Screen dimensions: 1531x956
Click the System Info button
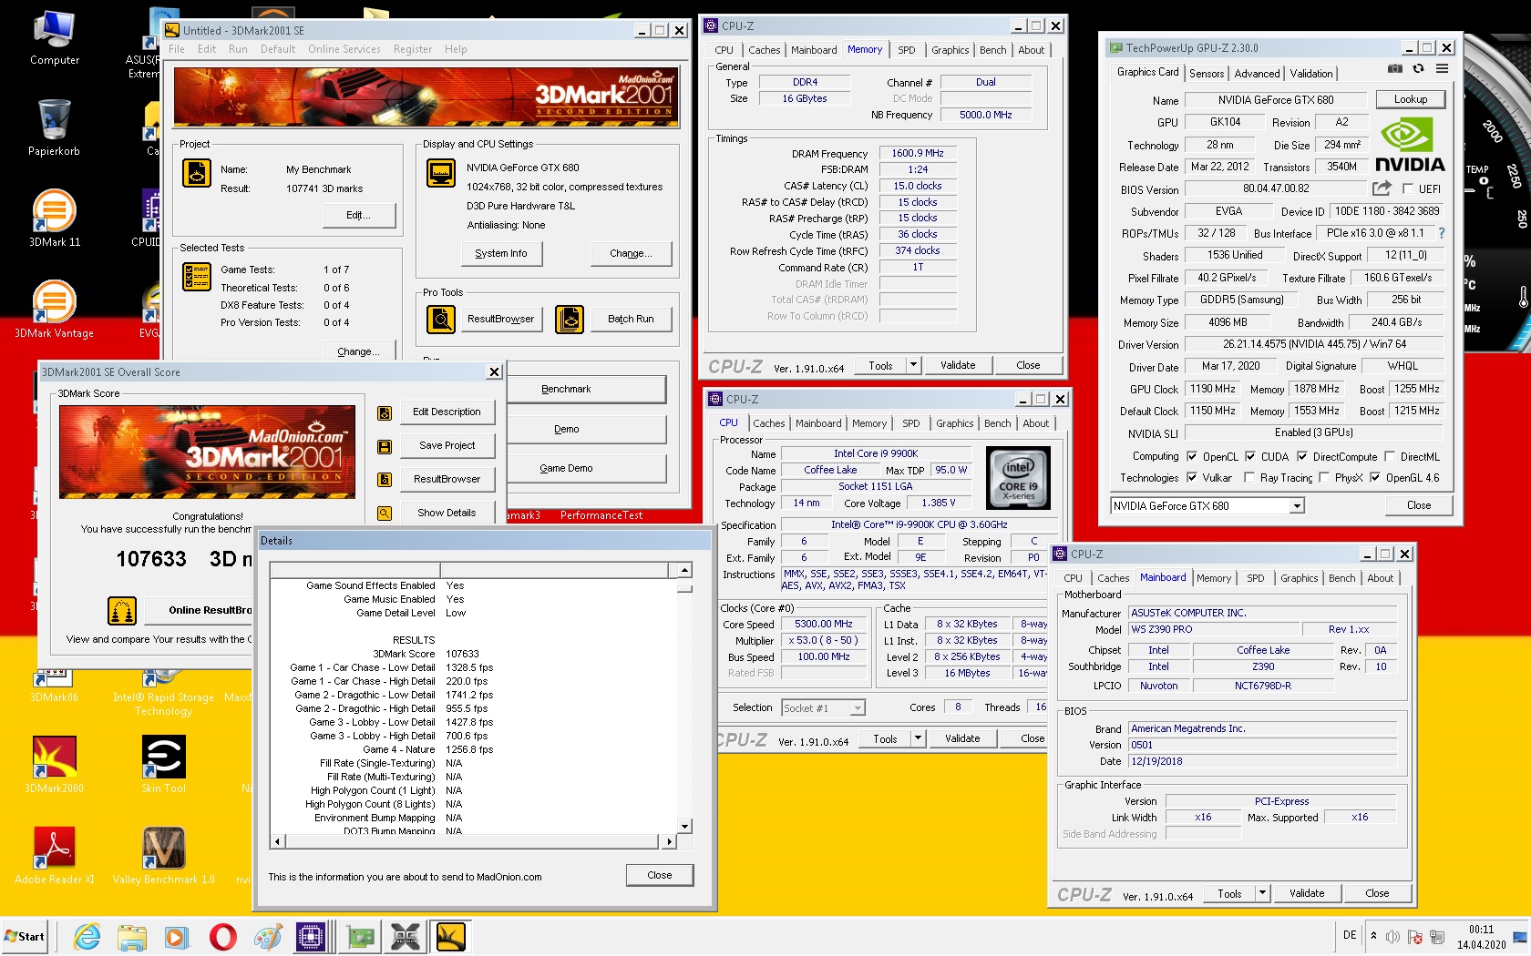pos(500,253)
